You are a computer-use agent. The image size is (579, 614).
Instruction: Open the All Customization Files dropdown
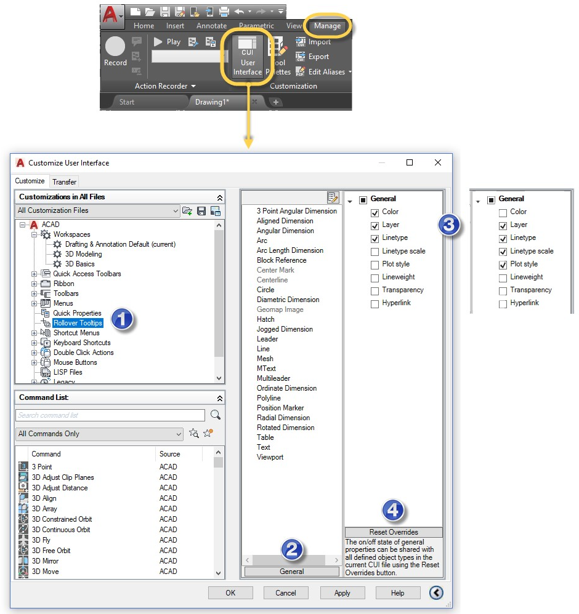(x=97, y=210)
